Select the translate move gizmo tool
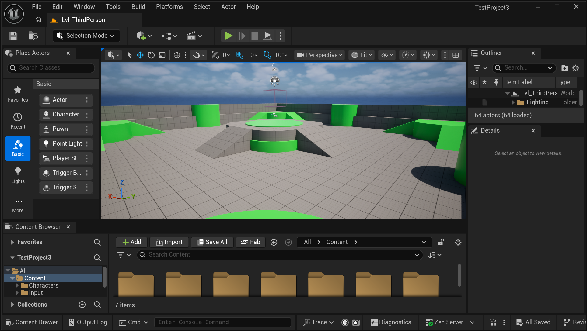The width and height of the screenshot is (587, 331). pyautogui.click(x=140, y=55)
